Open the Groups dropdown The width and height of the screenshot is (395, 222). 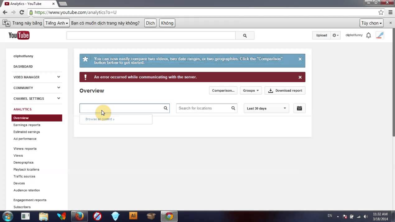point(251,90)
